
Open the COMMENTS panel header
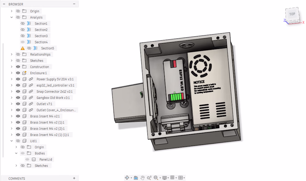point(40,178)
